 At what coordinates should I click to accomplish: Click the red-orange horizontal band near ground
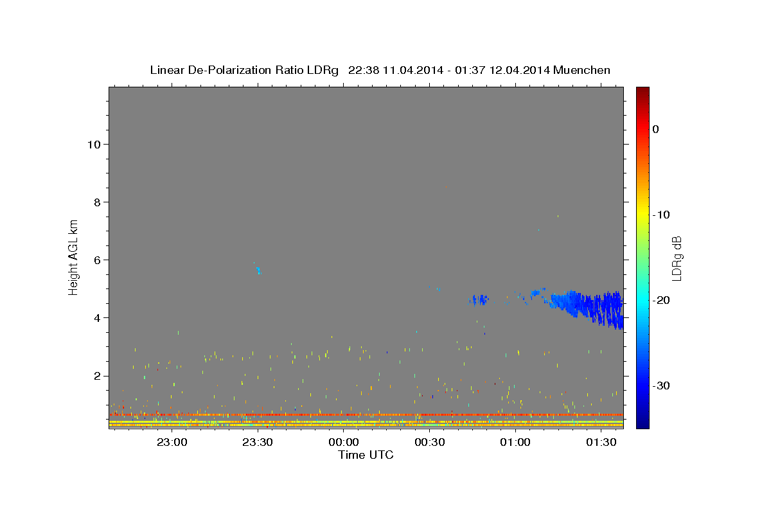tap(366, 414)
